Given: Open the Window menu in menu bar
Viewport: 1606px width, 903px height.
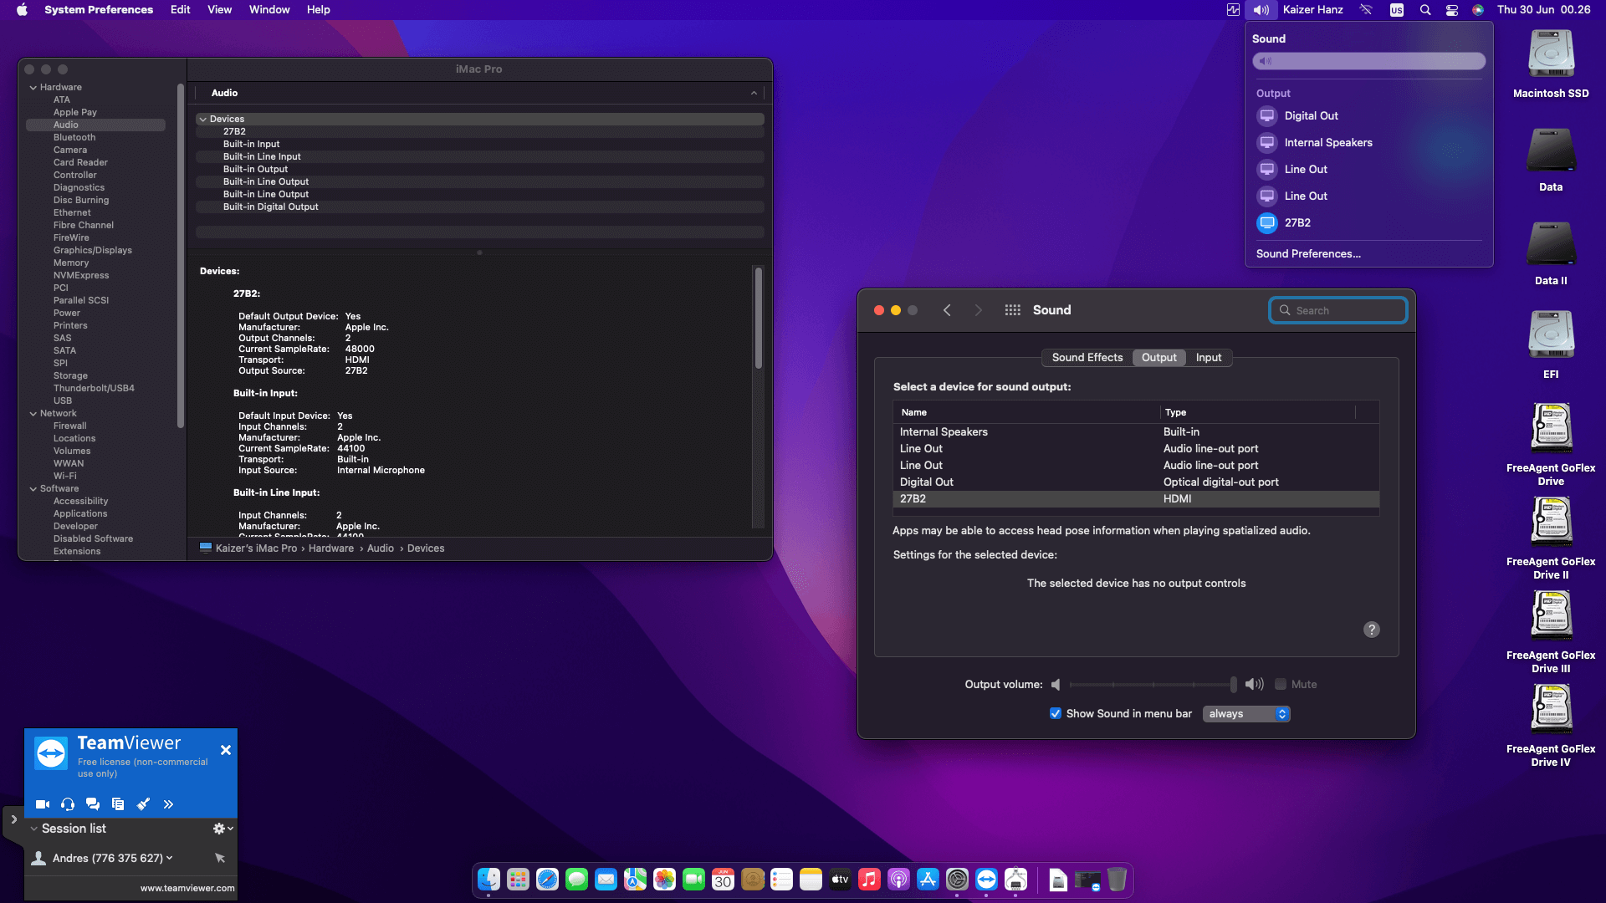Looking at the screenshot, I should coord(269,9).
